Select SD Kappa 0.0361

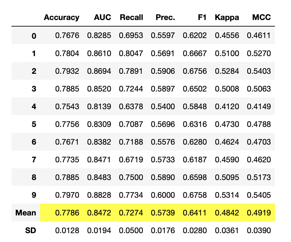[x=227, y=231]
